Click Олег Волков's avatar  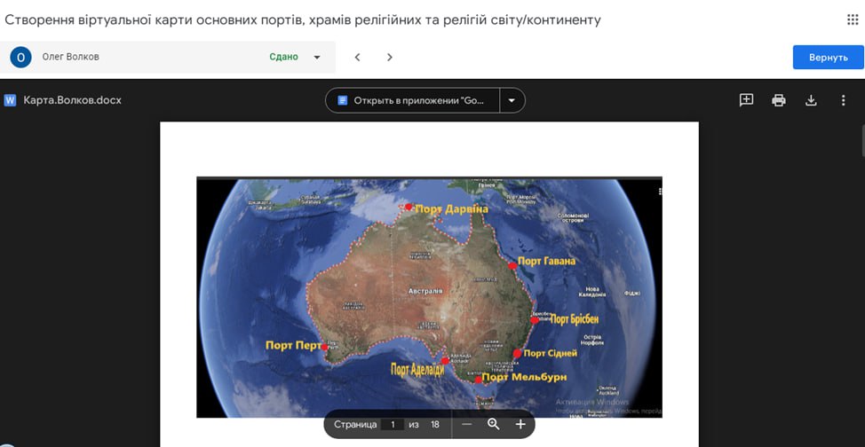pos(21,57)
